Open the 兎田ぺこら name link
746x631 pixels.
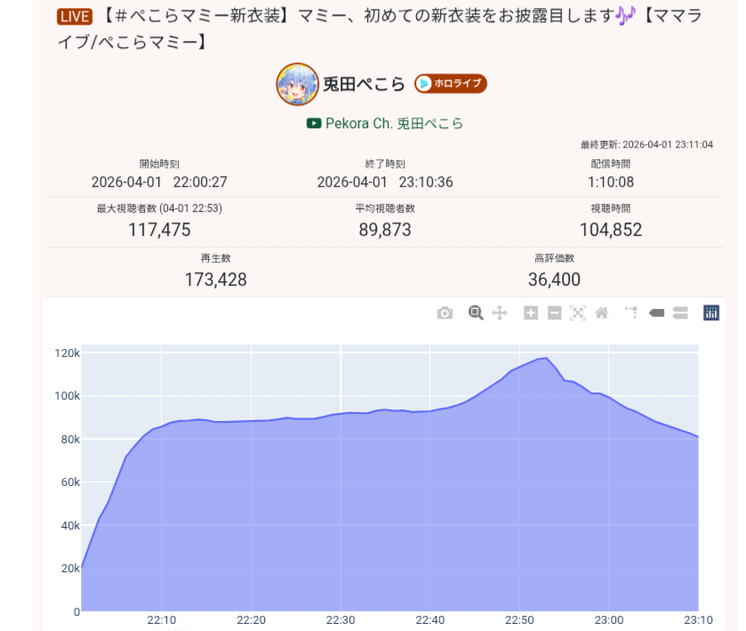point(364,85)
